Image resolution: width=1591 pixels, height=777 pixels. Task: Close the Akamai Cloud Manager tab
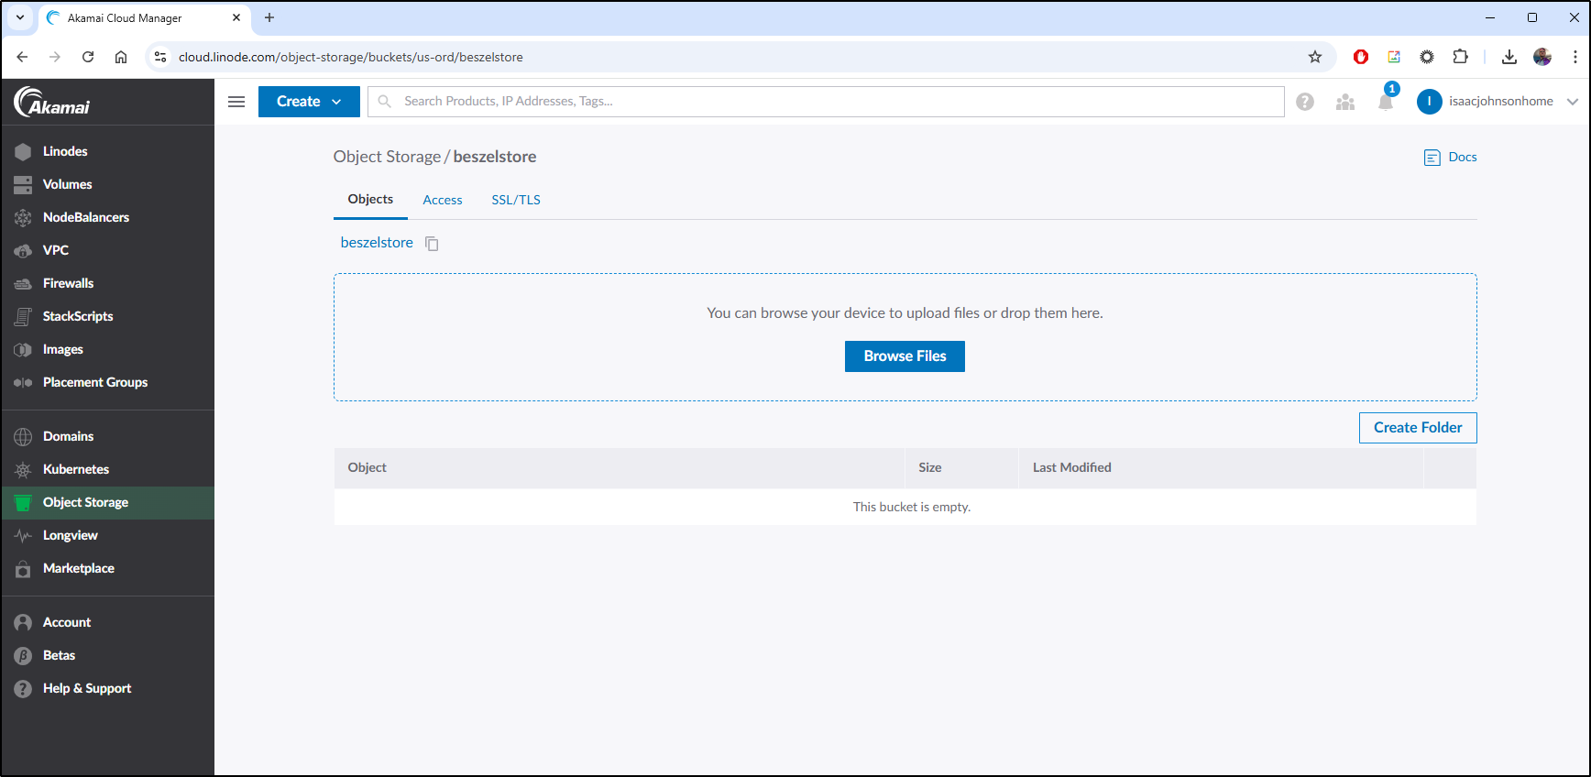pyautogui.click(x=236, y=17)
